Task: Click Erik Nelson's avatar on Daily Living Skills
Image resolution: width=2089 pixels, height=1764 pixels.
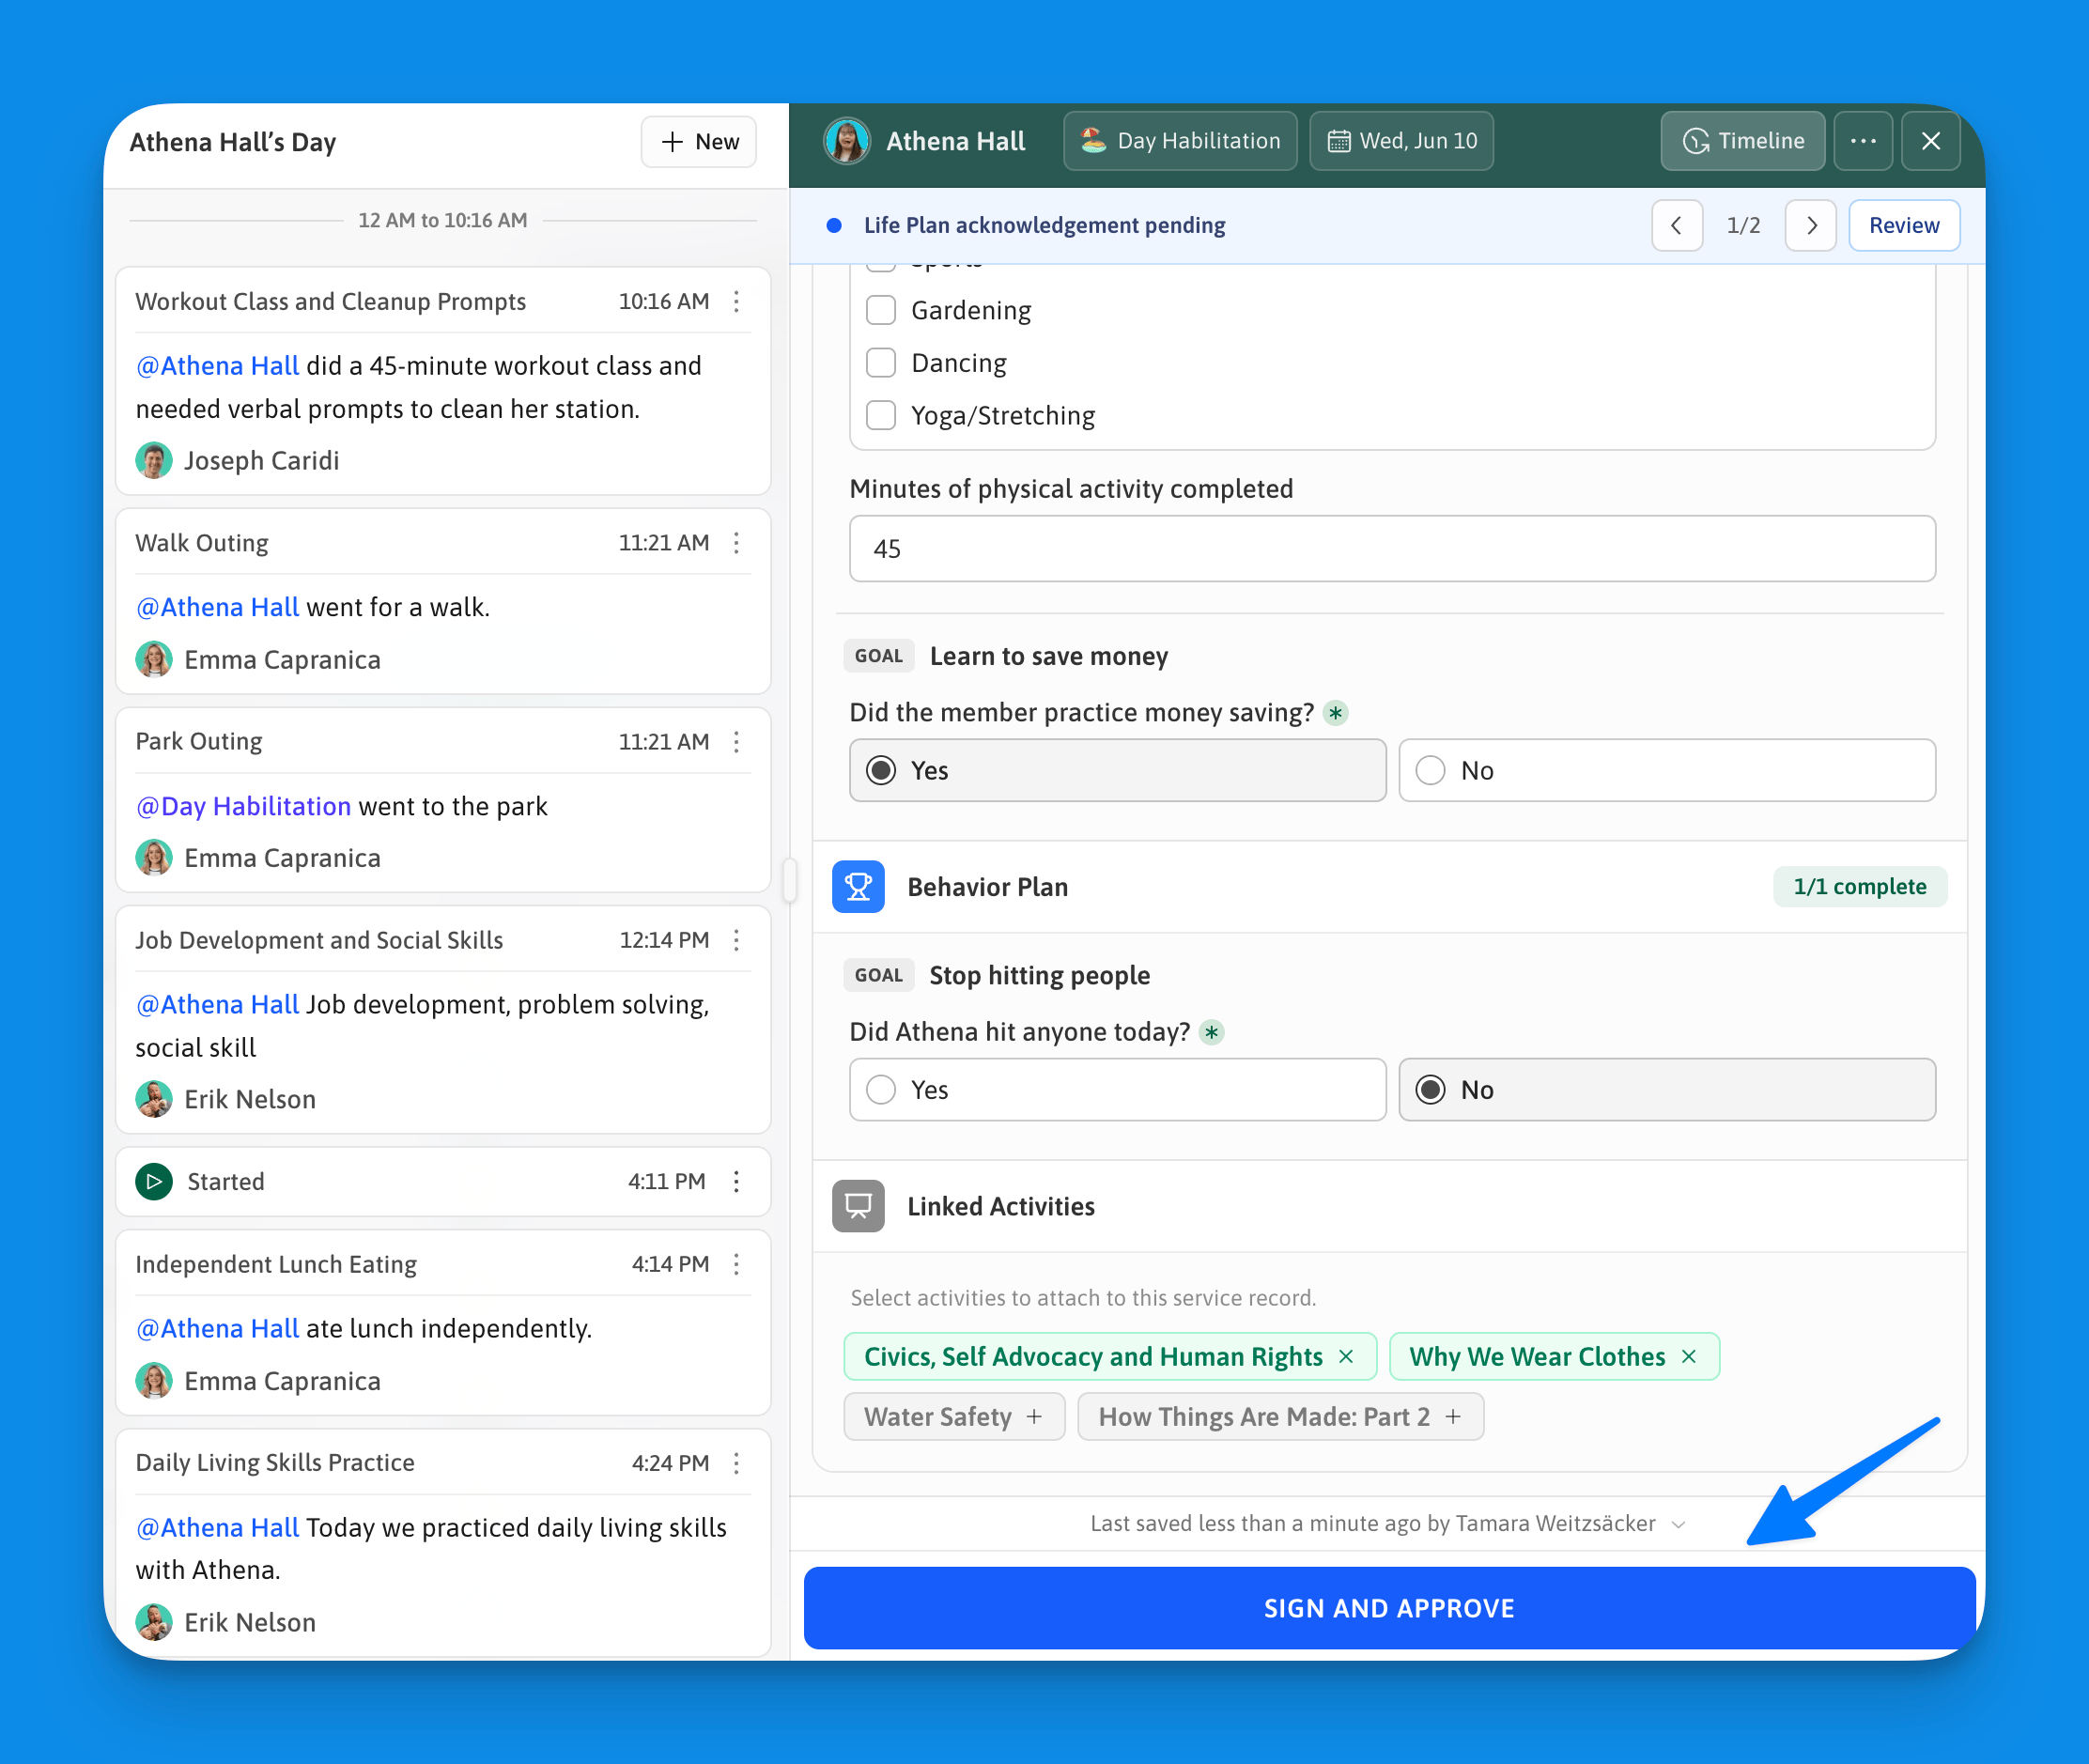Action: point(154,1622)
